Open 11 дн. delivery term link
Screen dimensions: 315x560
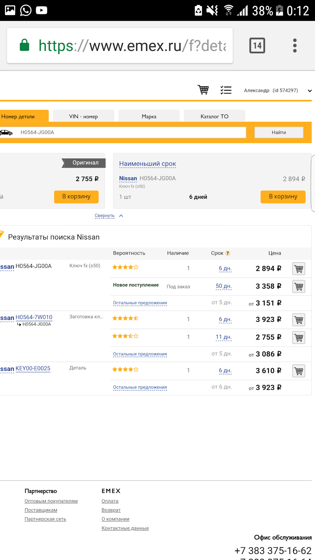223,337
